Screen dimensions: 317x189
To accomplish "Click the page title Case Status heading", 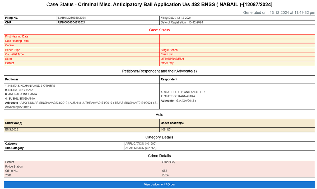I will [159, 4].
